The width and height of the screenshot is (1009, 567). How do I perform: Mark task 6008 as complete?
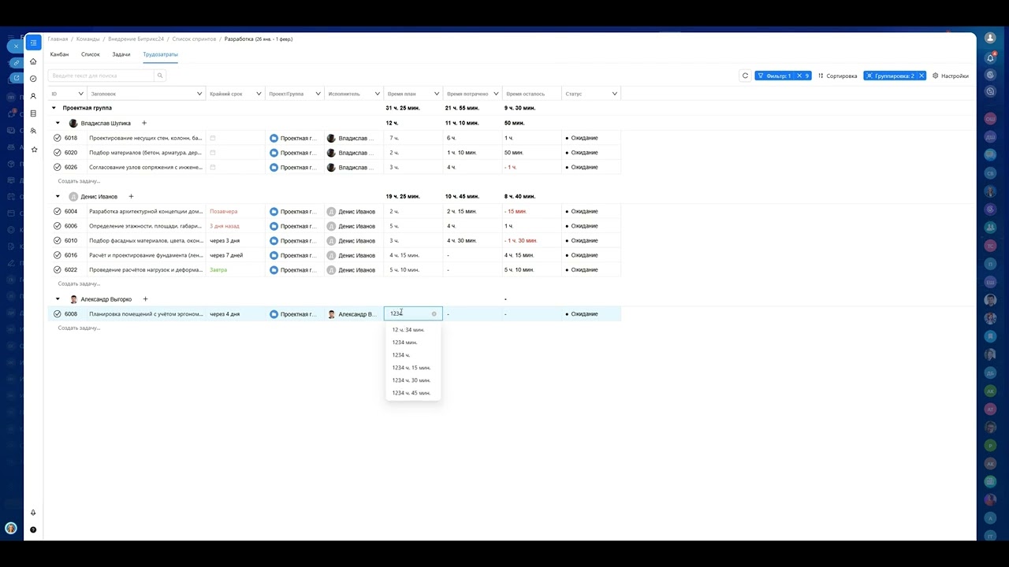pyautogui.click(x=58, y=314)
